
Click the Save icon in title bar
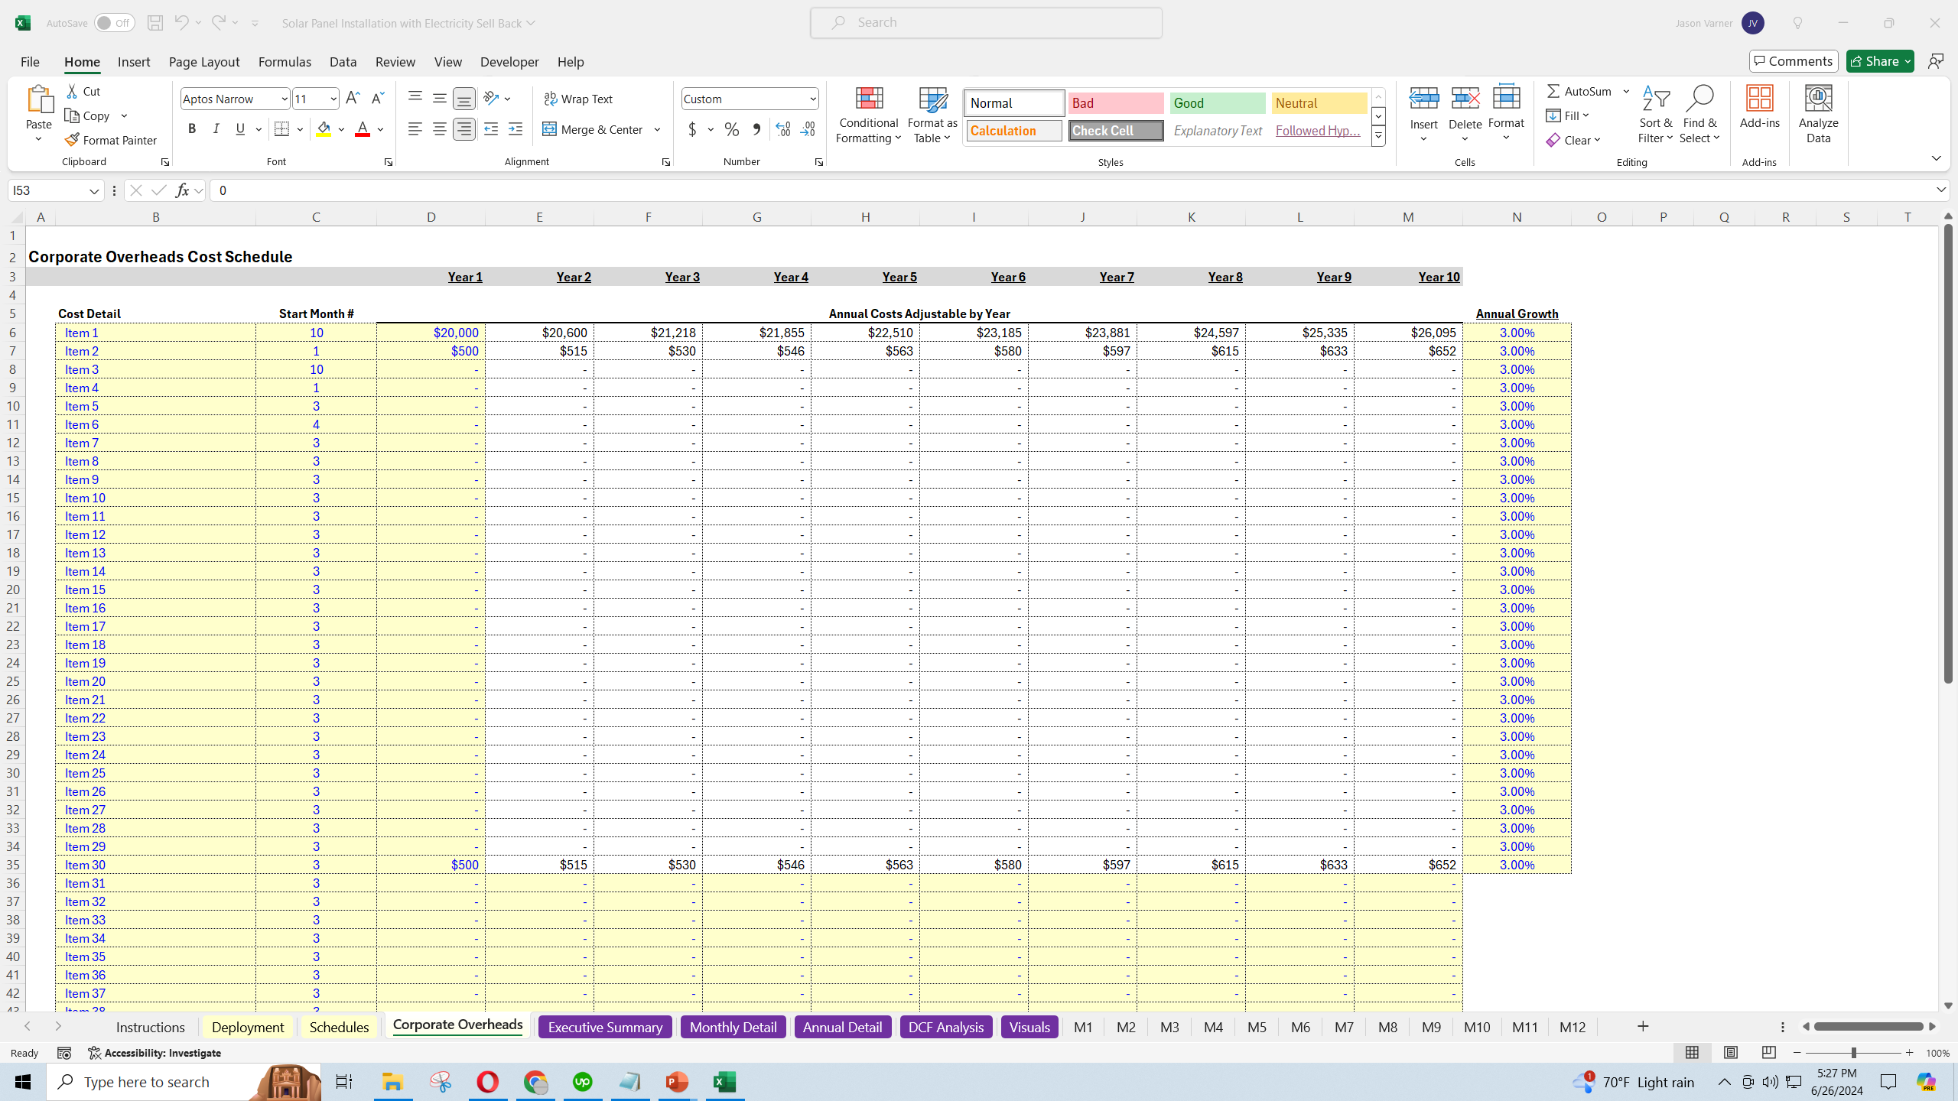(155, 23)
